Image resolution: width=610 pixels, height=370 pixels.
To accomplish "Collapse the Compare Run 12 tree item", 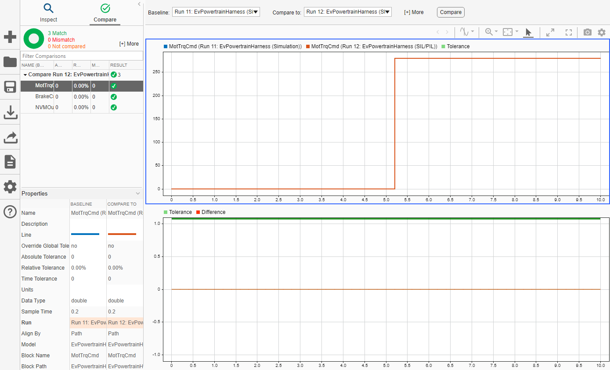I will 25,75.
